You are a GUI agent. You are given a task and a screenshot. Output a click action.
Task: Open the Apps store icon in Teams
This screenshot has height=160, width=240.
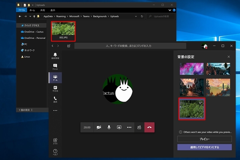[x=55, y=141]
